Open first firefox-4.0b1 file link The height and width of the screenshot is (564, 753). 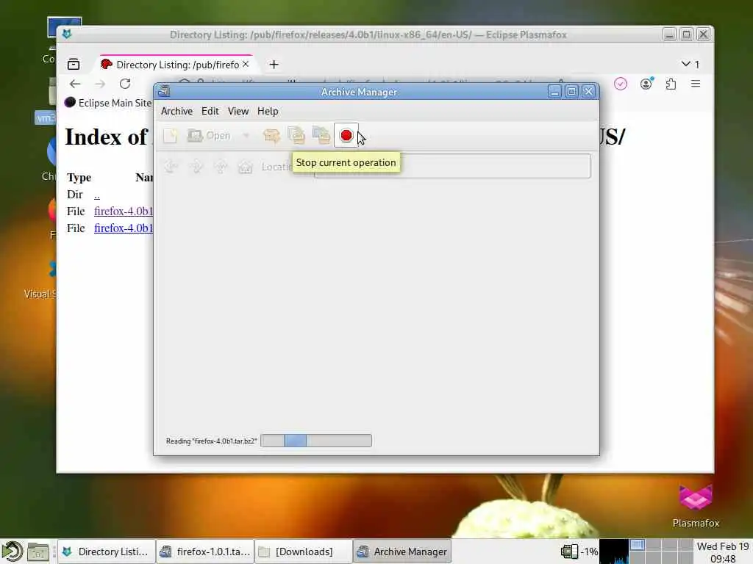[x=124, y=211]
